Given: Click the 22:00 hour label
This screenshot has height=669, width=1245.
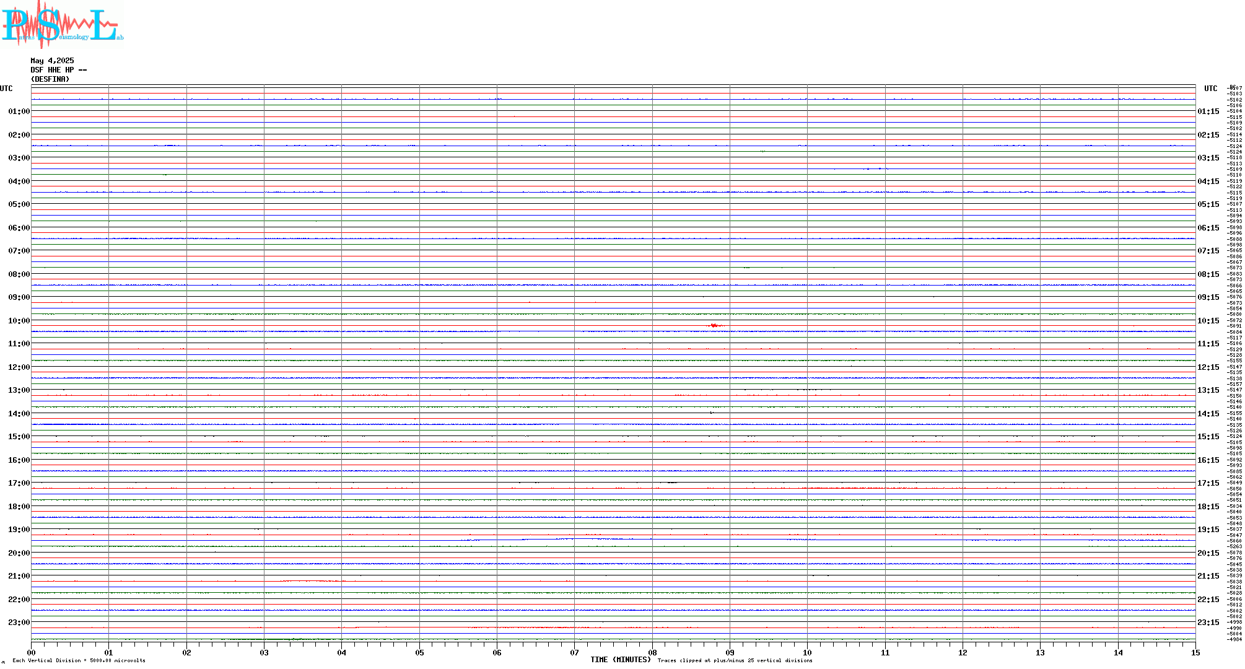Looking at the screenshot, I should click(19, 600).
